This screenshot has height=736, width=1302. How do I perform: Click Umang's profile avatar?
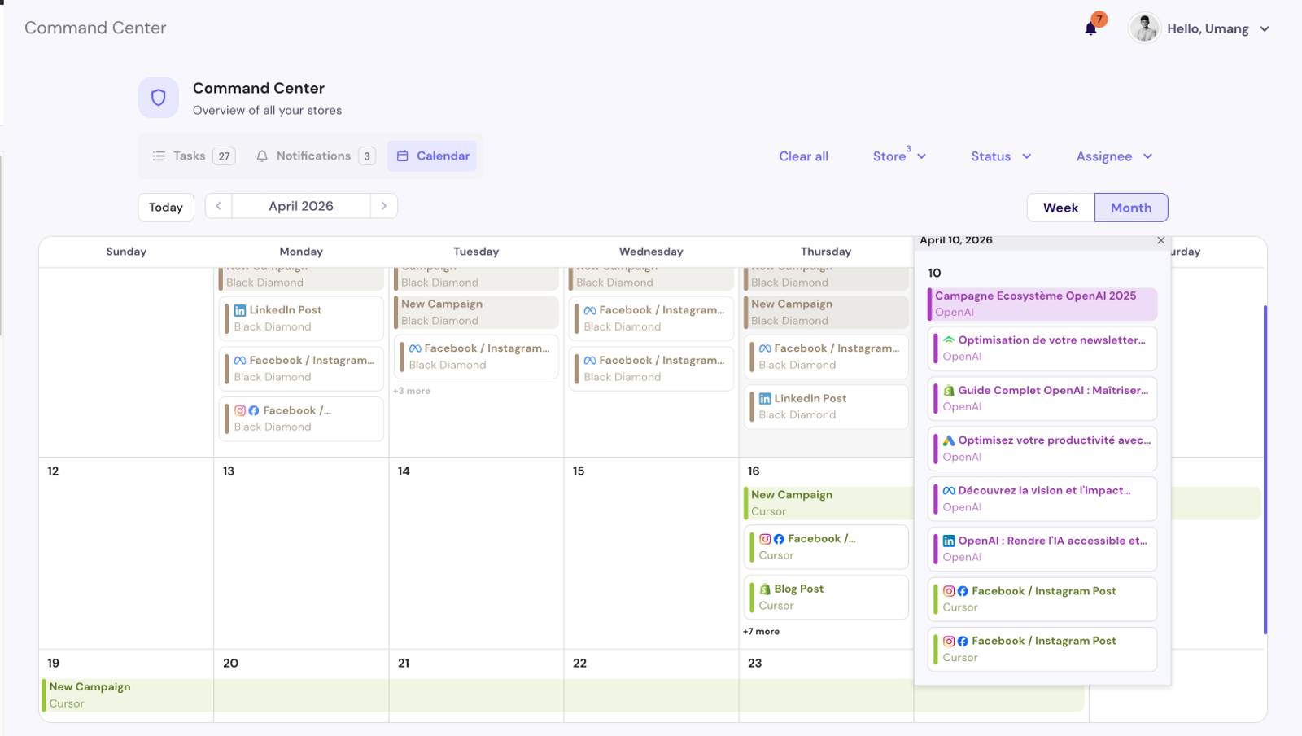(1144, 28)
